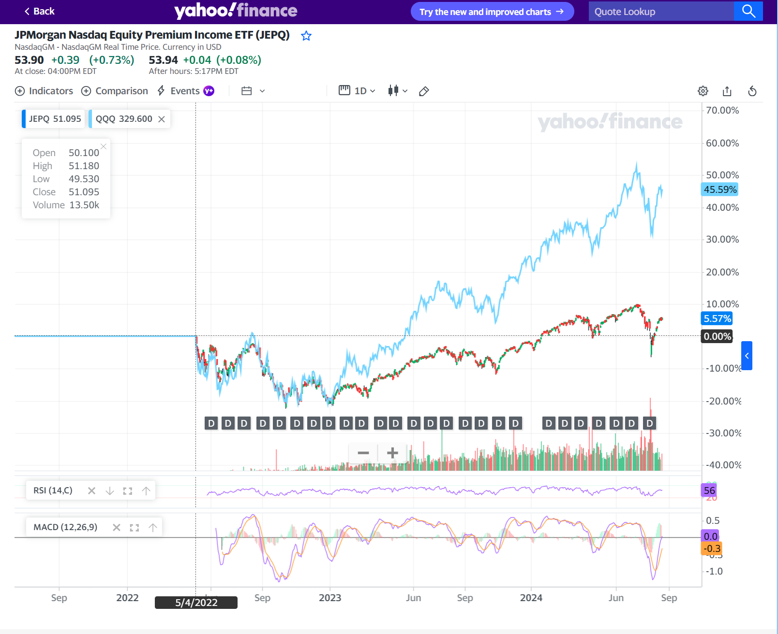Click the 5.57% JEPQ value tag
The image size is (778, 634).
coord(717,318)
